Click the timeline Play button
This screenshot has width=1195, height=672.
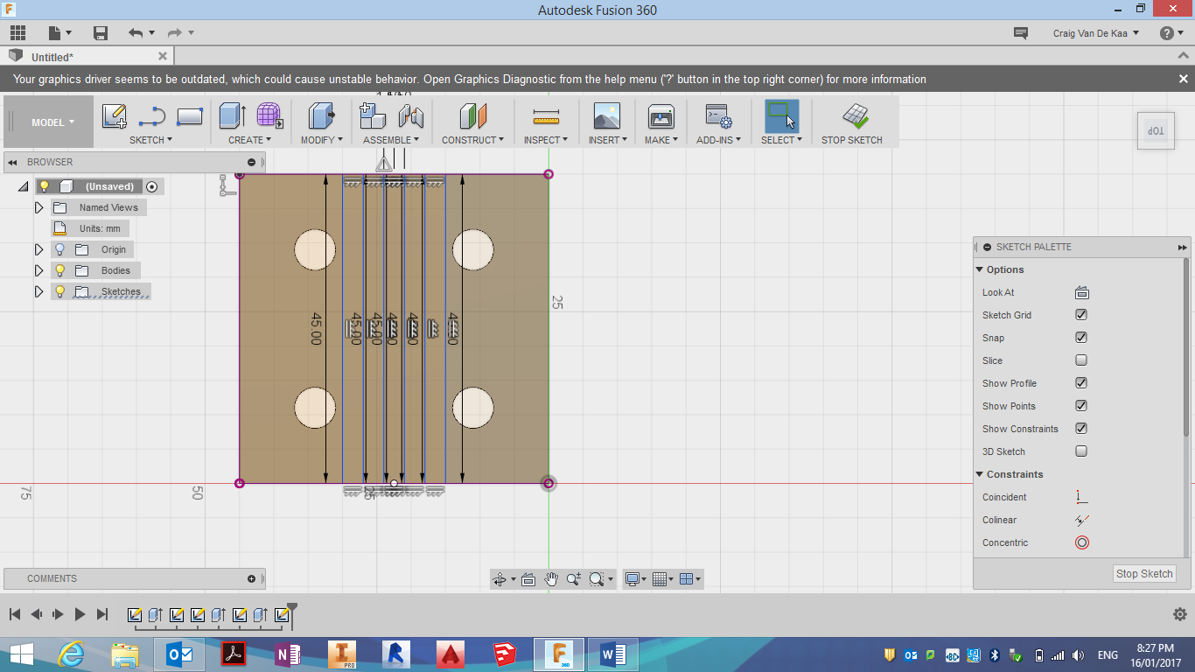(x=80, y=614)
